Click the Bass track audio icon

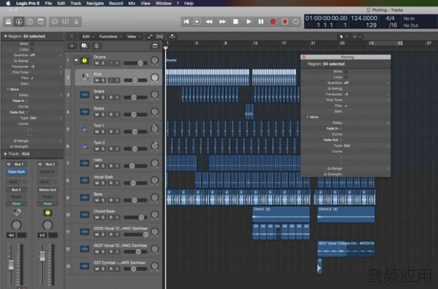(x=84, y=197)
